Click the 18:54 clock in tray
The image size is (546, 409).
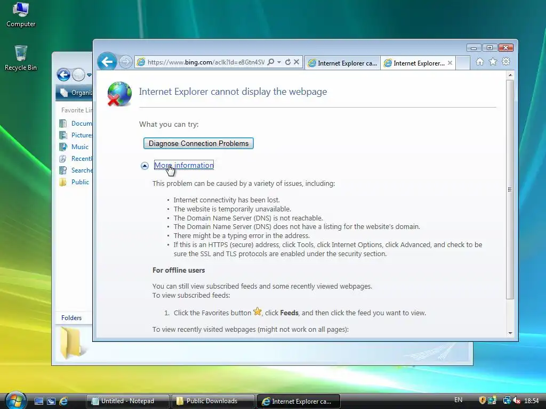coord(532,400)
